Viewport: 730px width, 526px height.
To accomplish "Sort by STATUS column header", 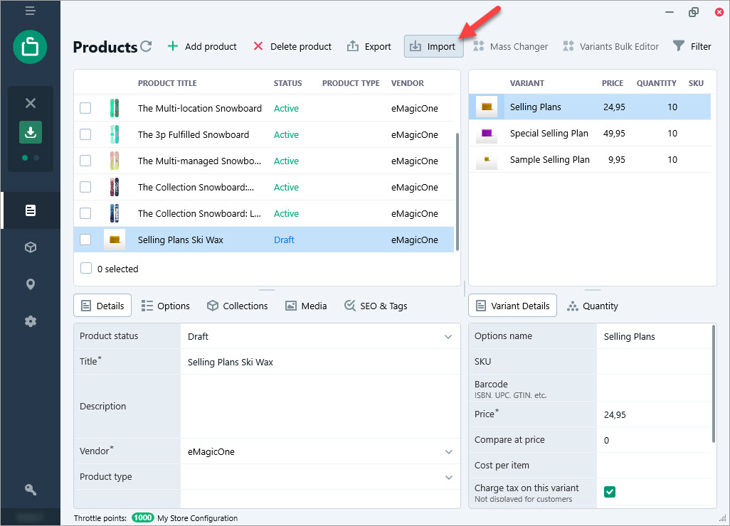I will (287, 83).
